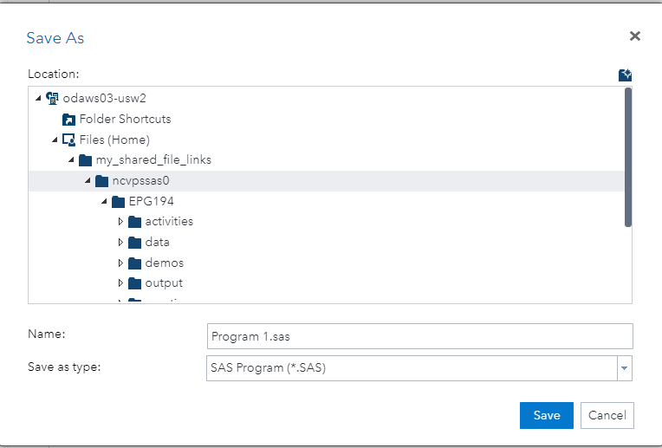Open the Save as type dropdown
This screenshot has width=662, height=448.
[x=624, y=368]
